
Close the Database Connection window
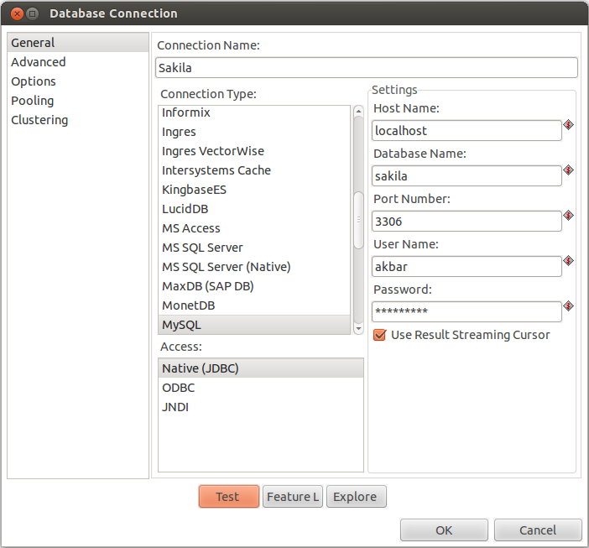click(16, 13)
